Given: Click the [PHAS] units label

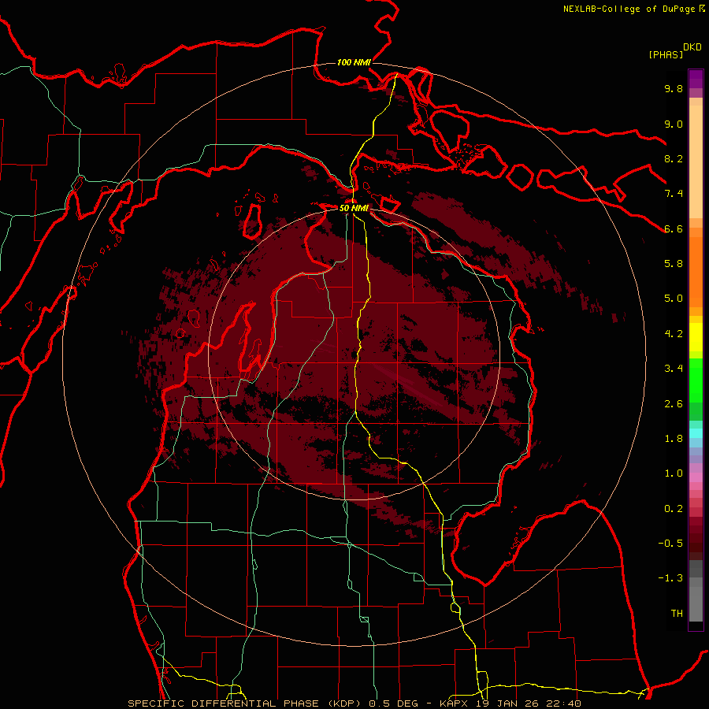Looking at the screenshot, I should click(666, 54).
